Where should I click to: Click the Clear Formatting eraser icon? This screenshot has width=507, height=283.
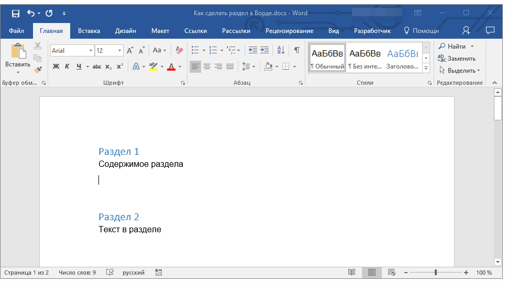pos(179,50)
